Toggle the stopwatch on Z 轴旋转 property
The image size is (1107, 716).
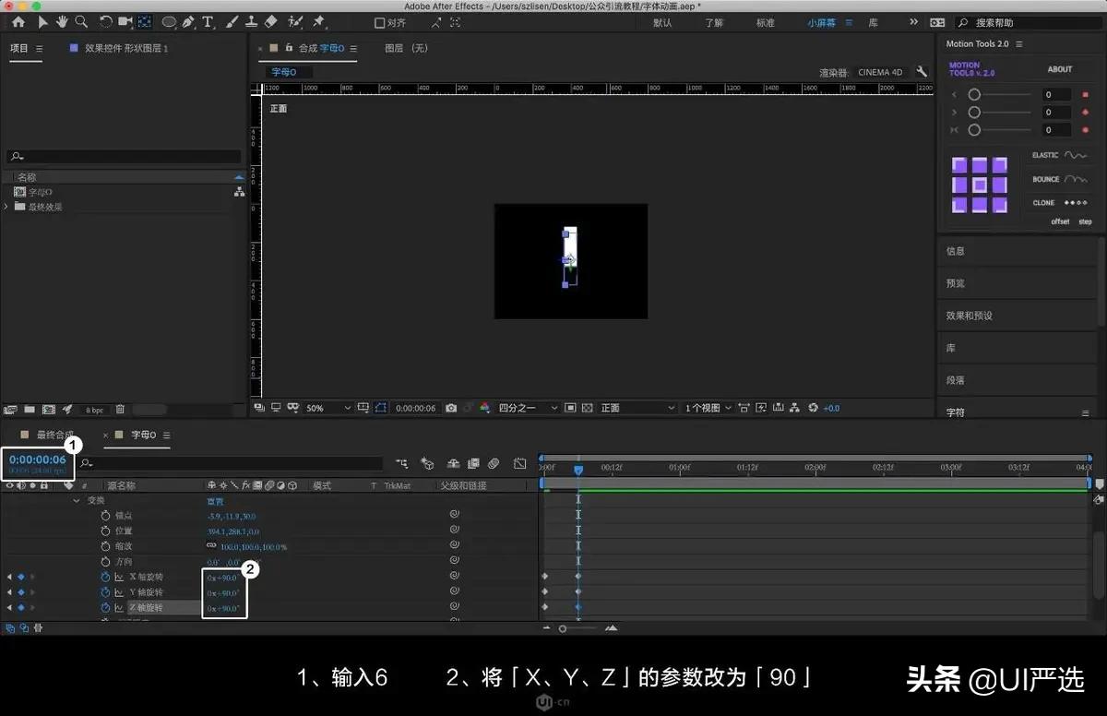pos(103,605)
